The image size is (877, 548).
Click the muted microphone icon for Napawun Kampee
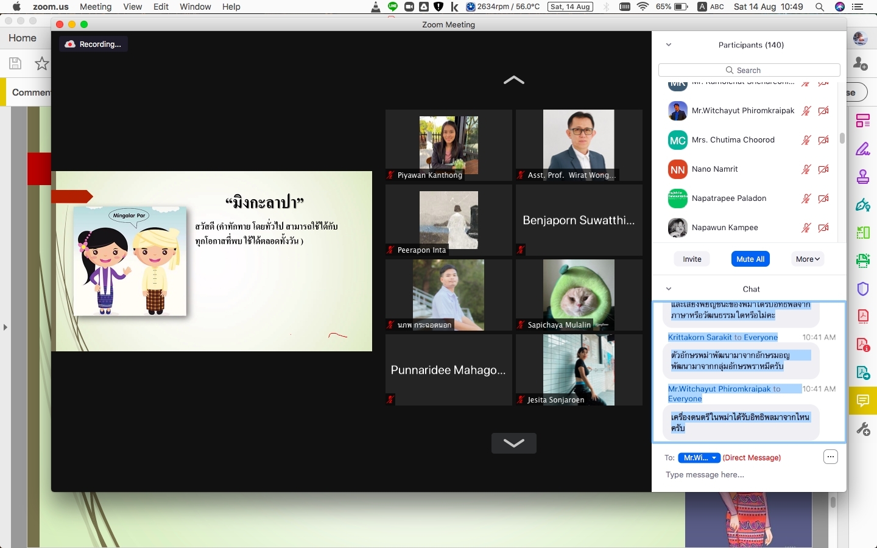point(806,228)
